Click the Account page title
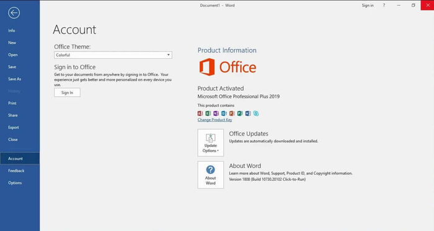The image size is (434, 231). [74, 30]
